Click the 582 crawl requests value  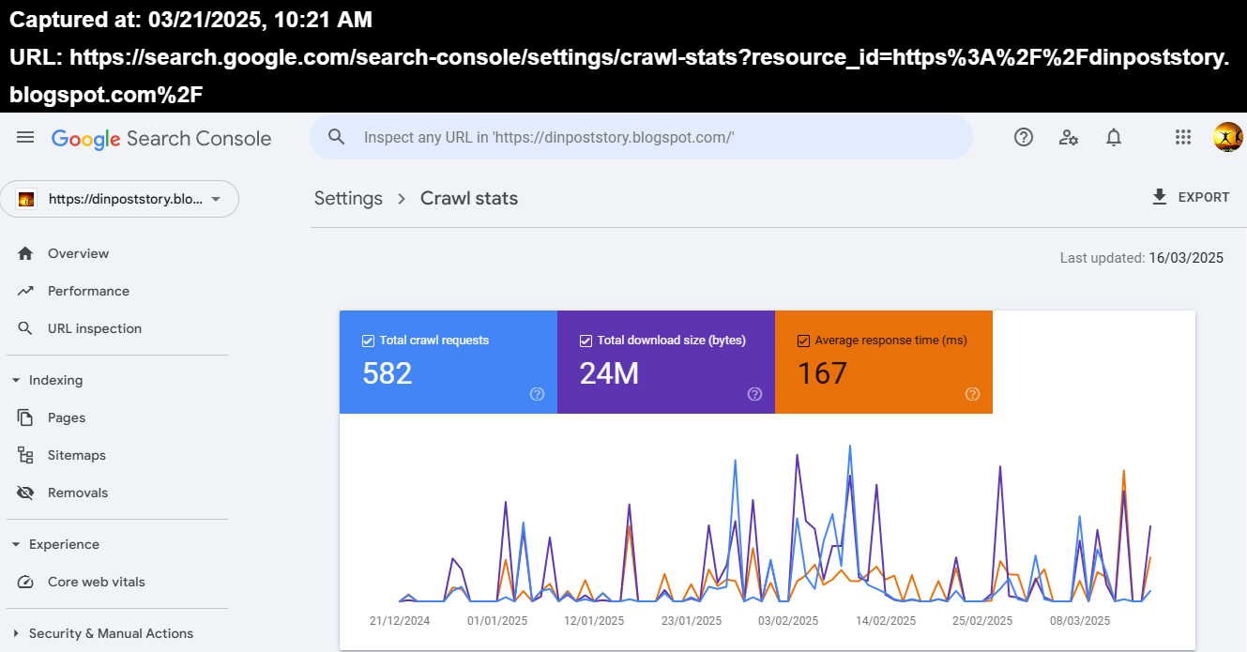click(388, 373)
